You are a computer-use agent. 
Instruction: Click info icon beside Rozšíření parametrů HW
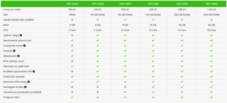(34, 71)
